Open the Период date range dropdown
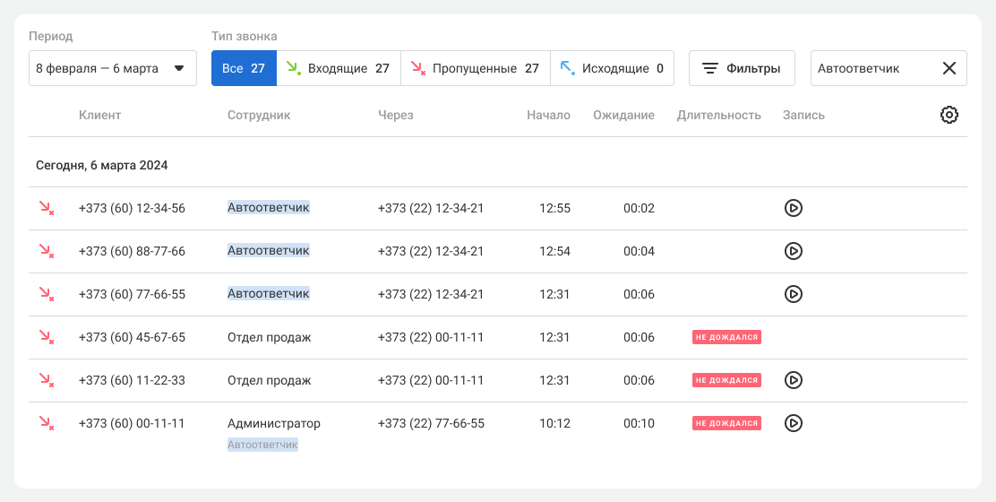This screenshot has height=502, width=996. click(x=113, y=68)
